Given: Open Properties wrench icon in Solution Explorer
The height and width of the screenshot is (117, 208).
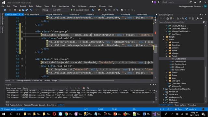Looking at the screenshot, I should (198, 19).
